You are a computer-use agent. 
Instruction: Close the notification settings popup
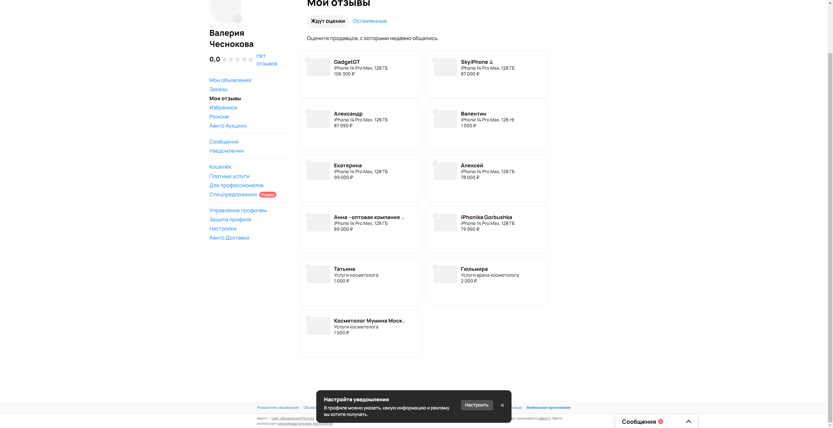tap(502, 405)
